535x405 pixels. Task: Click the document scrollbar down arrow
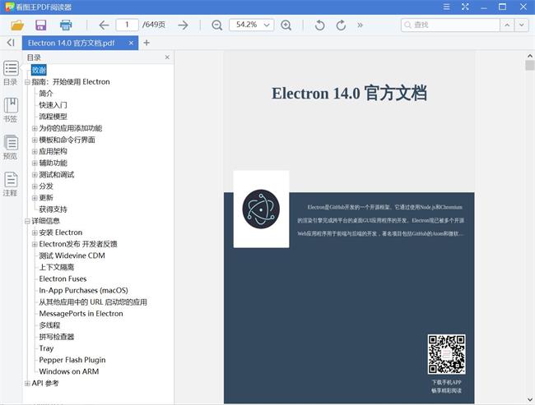coord(529,400)
